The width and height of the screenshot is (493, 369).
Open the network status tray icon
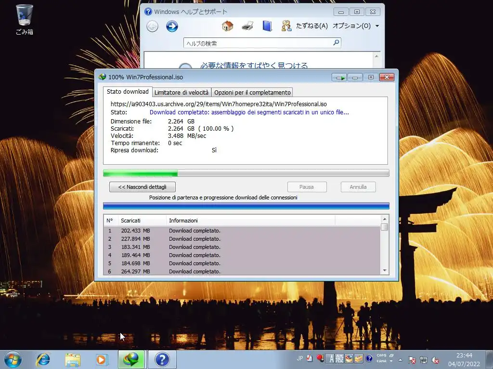424,360
